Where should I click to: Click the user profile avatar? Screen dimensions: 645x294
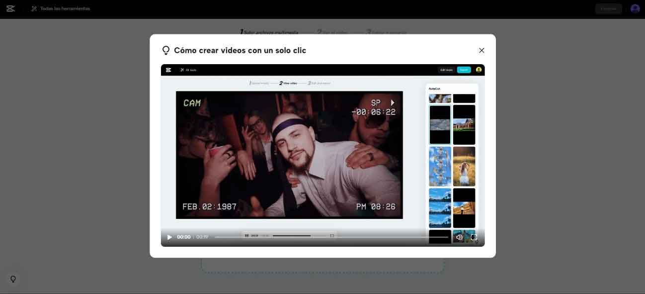click(x=635, y=8)
